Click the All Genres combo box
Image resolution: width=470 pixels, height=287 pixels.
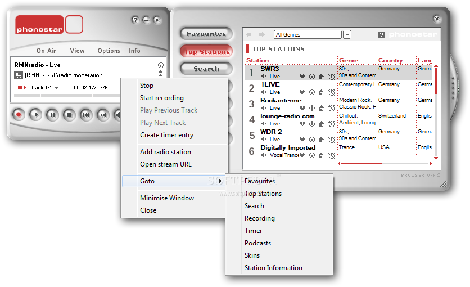(308, 34)
